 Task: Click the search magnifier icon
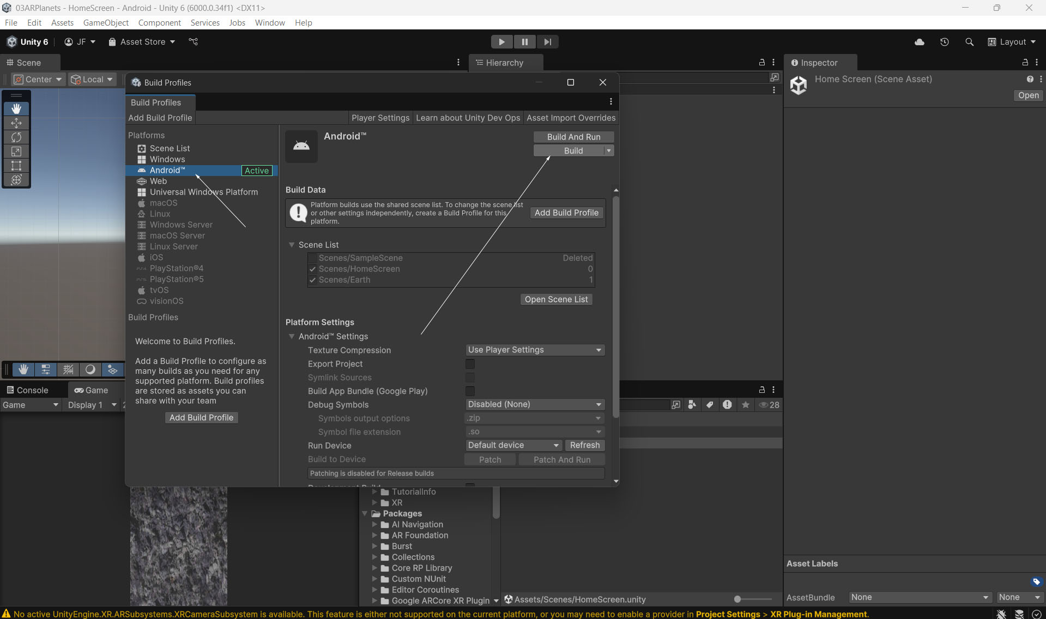pyautogui.click(x=969, y=42)
